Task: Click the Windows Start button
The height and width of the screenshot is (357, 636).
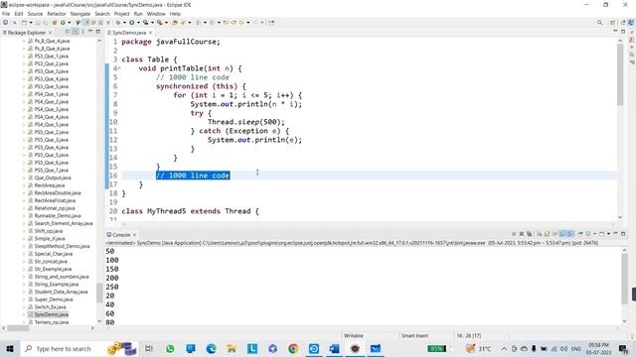Action: click(10, 348)
